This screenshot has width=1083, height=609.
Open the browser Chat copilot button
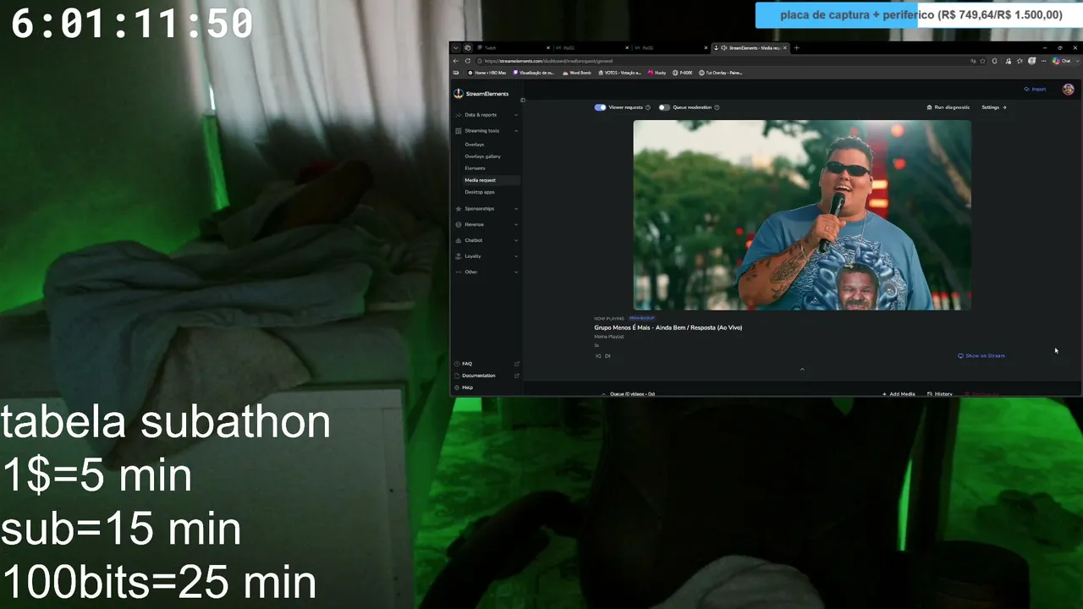click(x=1061, y=61)
